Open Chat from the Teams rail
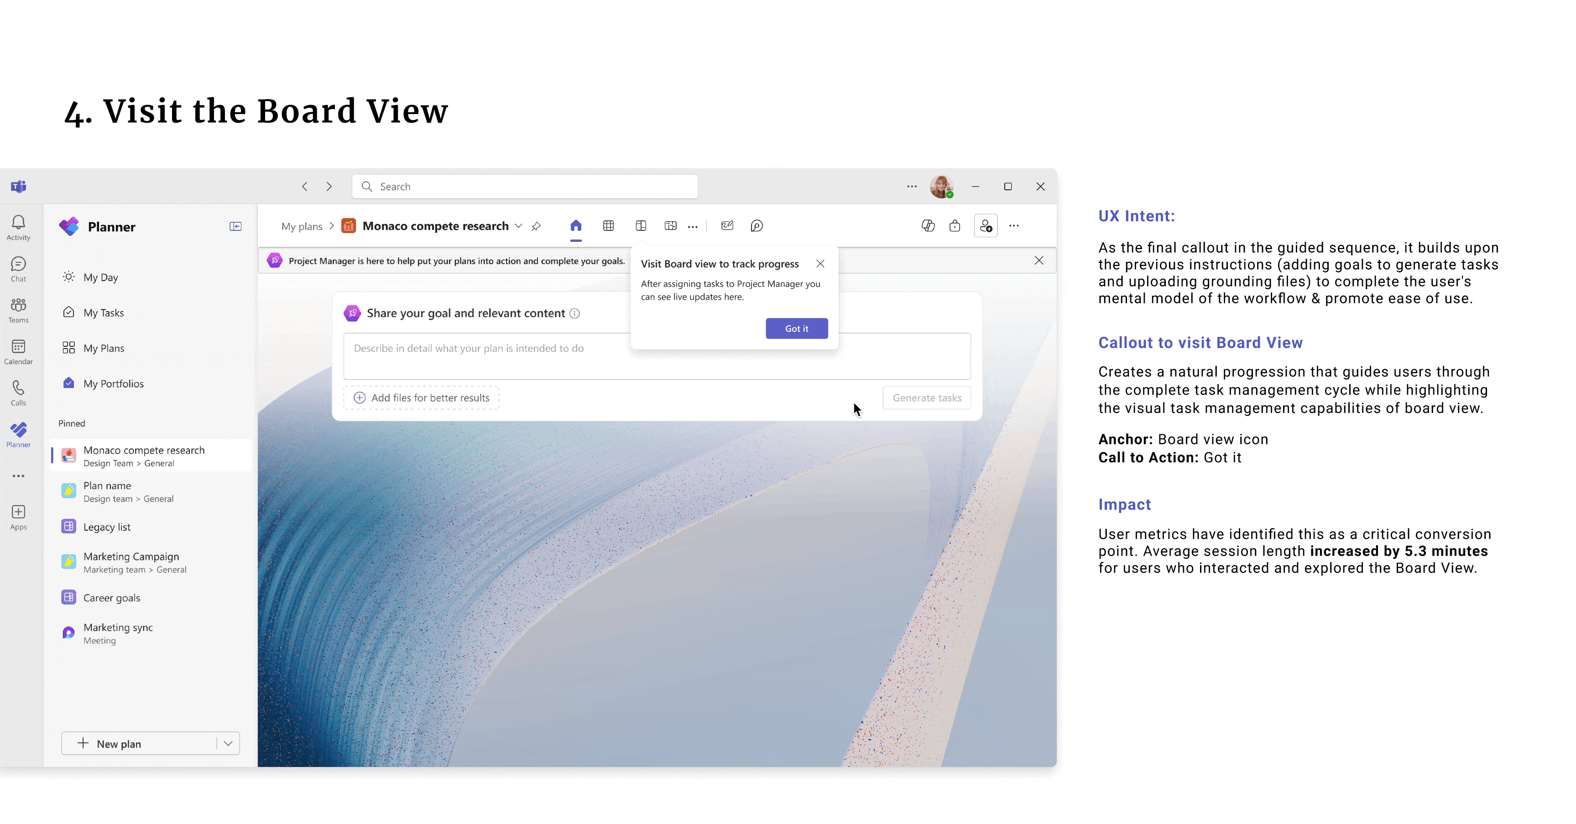1576x824 pixels. pos(18,269)
